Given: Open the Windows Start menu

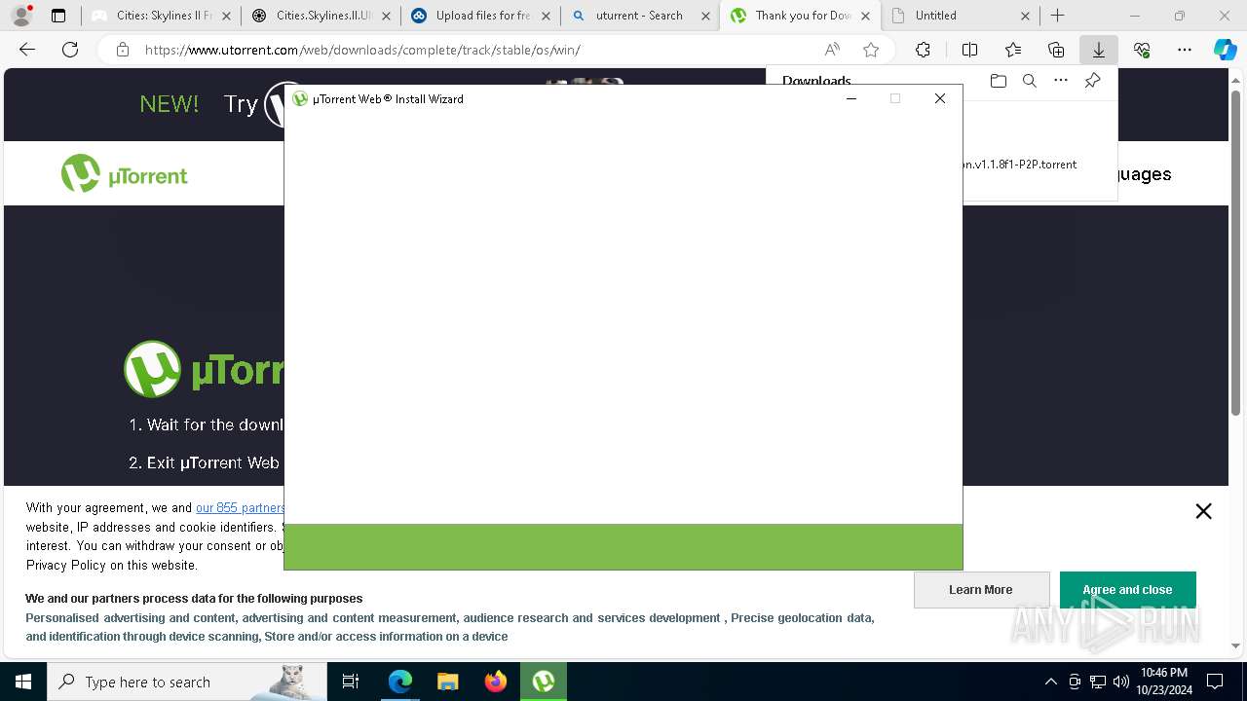Looking at the screenshot, I should pos(23,682).
